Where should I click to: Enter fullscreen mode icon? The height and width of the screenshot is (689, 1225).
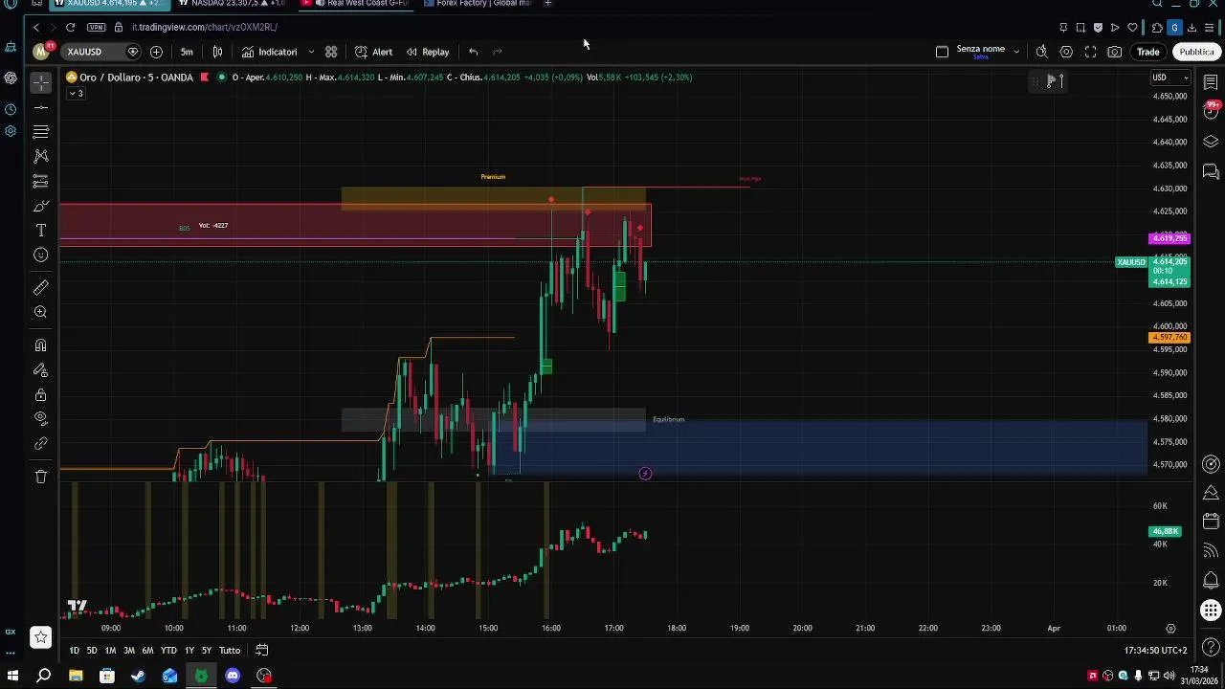point(1090,52)
